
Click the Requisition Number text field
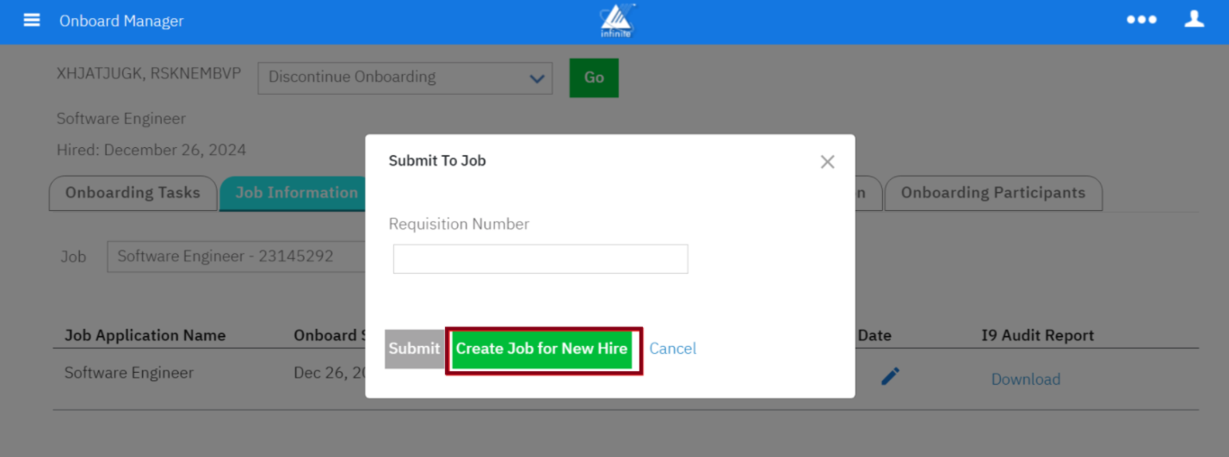[x=540, y=259]
